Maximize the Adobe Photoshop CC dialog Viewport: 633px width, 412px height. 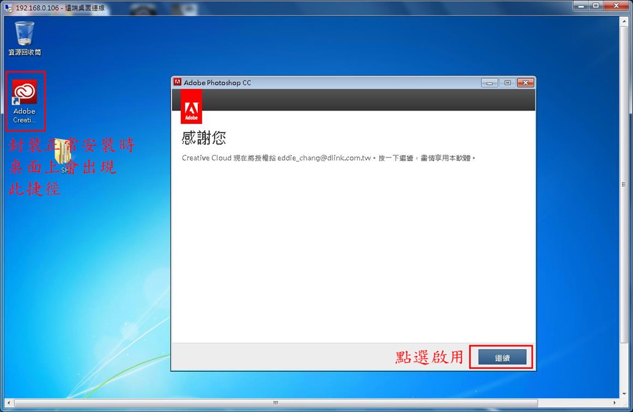click(508, 83)
